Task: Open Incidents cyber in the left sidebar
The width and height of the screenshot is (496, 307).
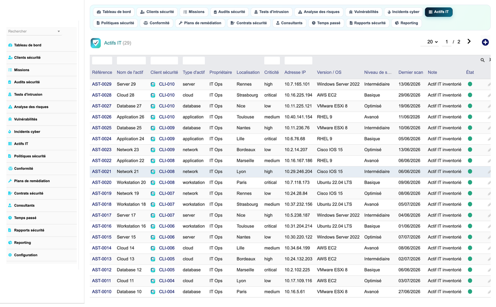Action: pyautogui.click(x=27, y=132)
